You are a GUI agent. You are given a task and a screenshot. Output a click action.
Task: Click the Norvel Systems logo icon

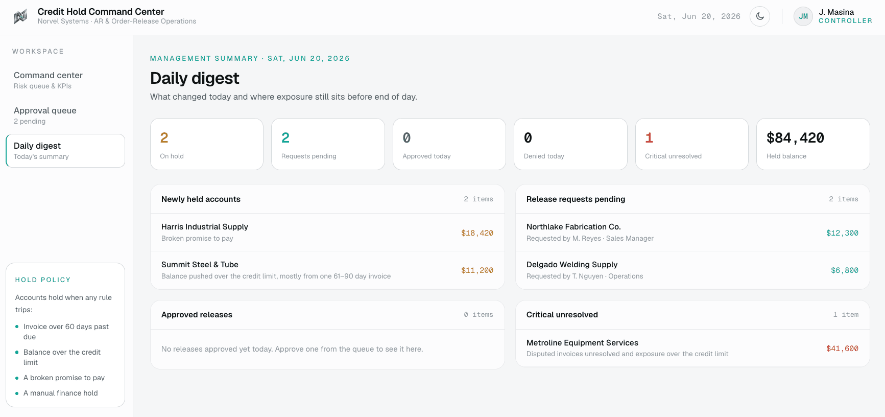point(20,17)
